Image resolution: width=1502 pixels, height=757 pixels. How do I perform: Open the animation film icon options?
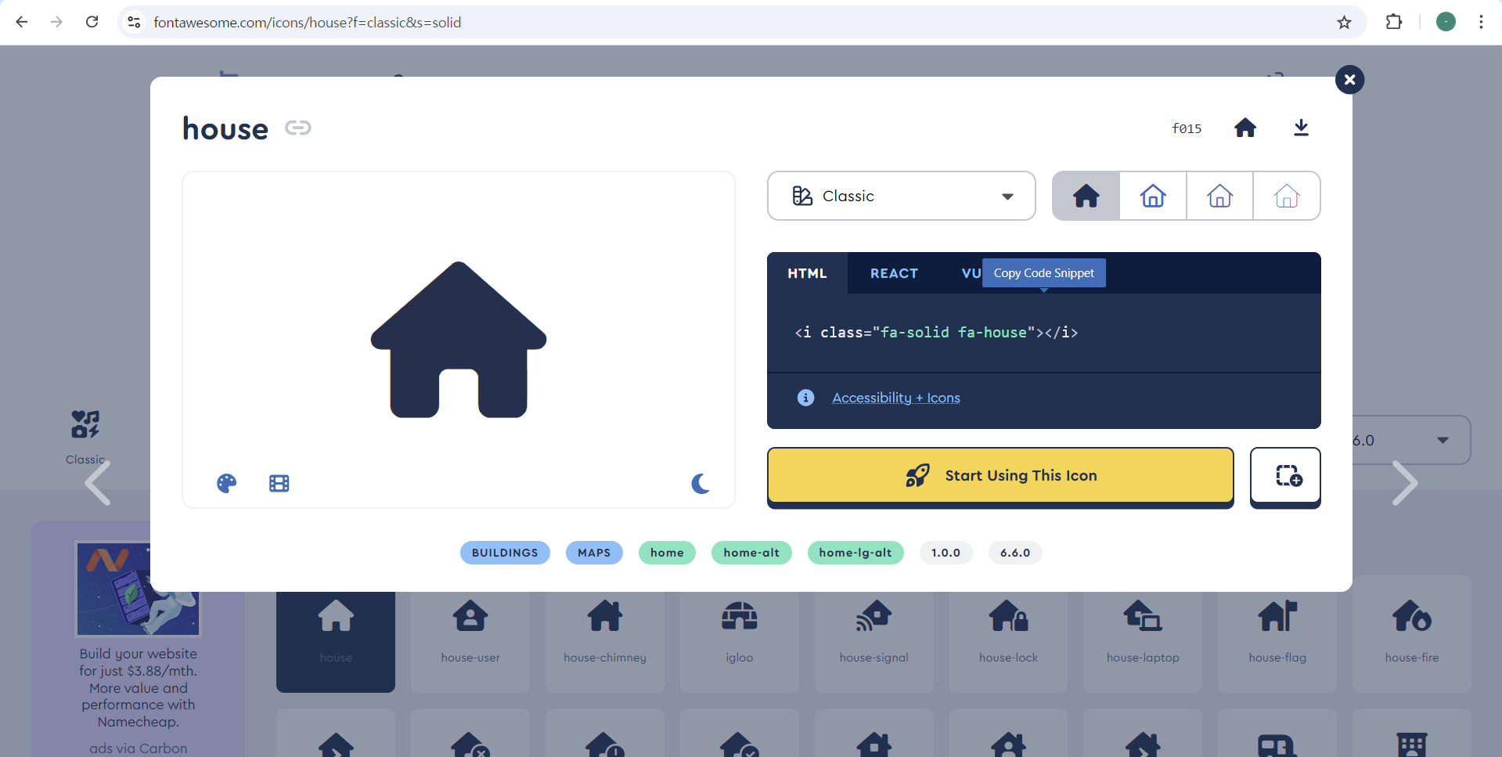coord(279,484)
